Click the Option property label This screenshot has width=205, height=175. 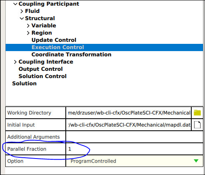(x=15, y=161)
